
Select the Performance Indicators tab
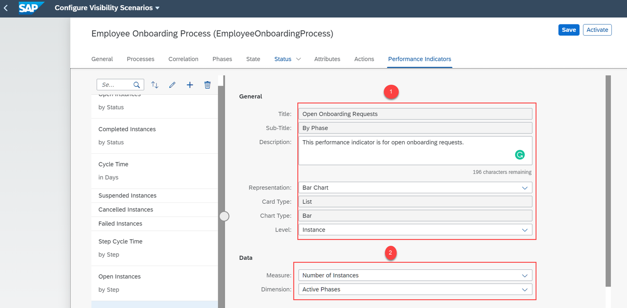click(x=420, y=59)
